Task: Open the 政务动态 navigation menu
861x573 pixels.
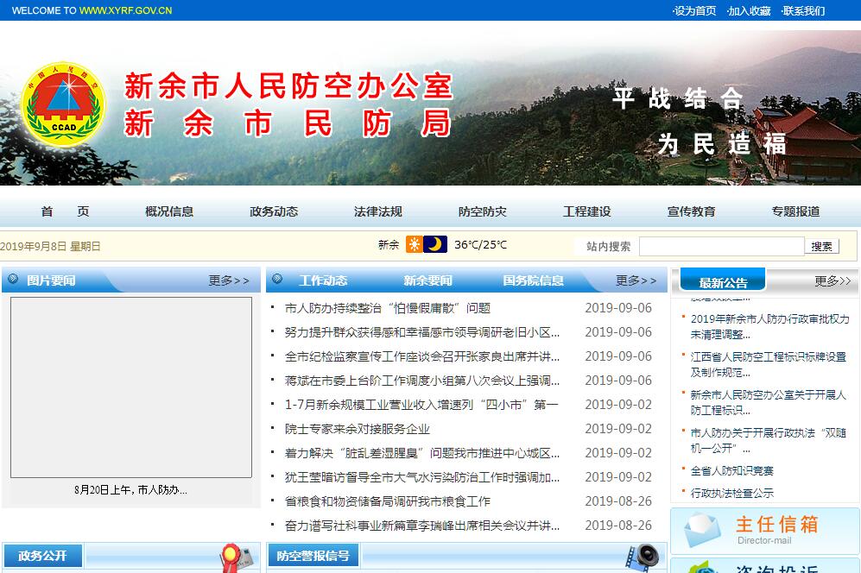Action: 274,211
